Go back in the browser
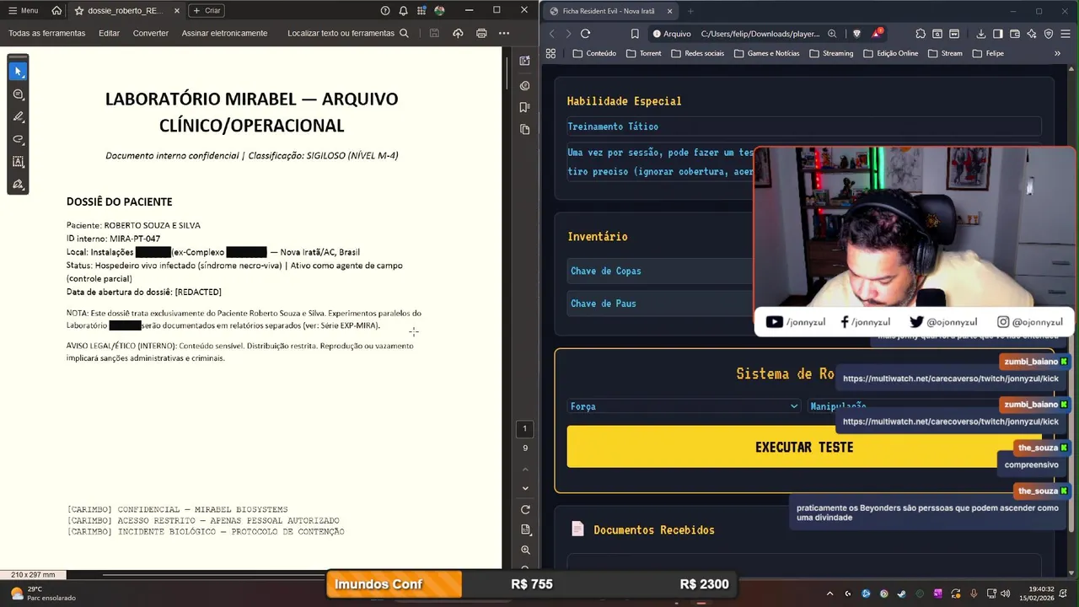The height and width of the screenshot is (607, 1079). (x=552, y=34)
